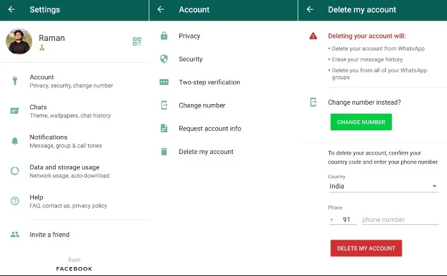
Task: Click the red warning triangle icon
Action: 313,36
